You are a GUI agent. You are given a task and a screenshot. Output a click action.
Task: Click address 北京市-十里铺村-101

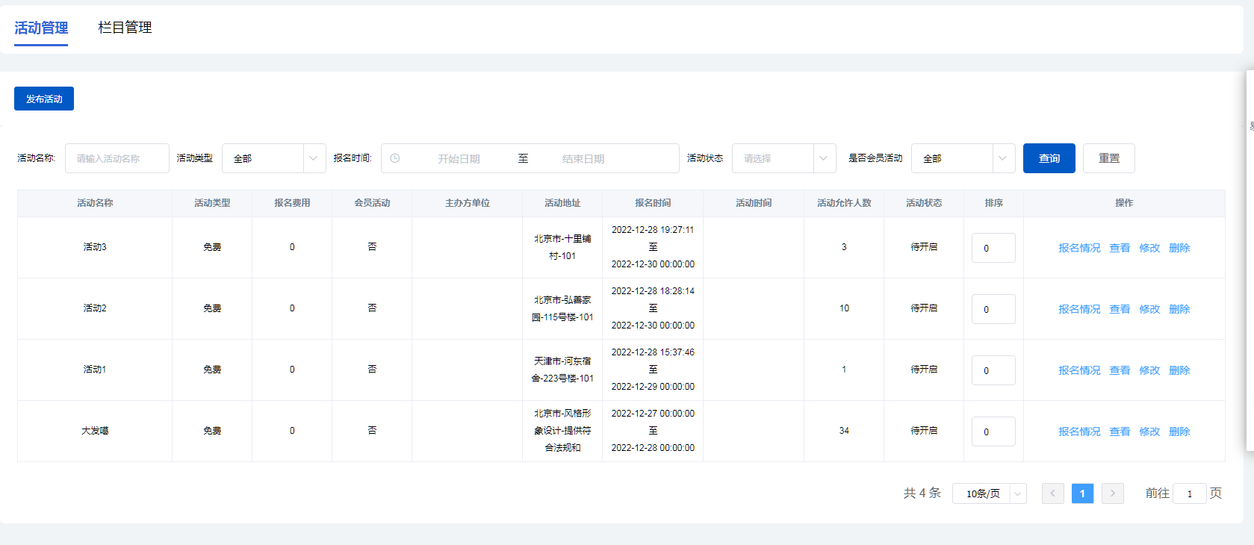point(562,247)
